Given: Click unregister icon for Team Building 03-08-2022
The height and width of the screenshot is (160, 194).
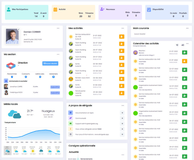Looking at the screenshot, I should 122,72.
